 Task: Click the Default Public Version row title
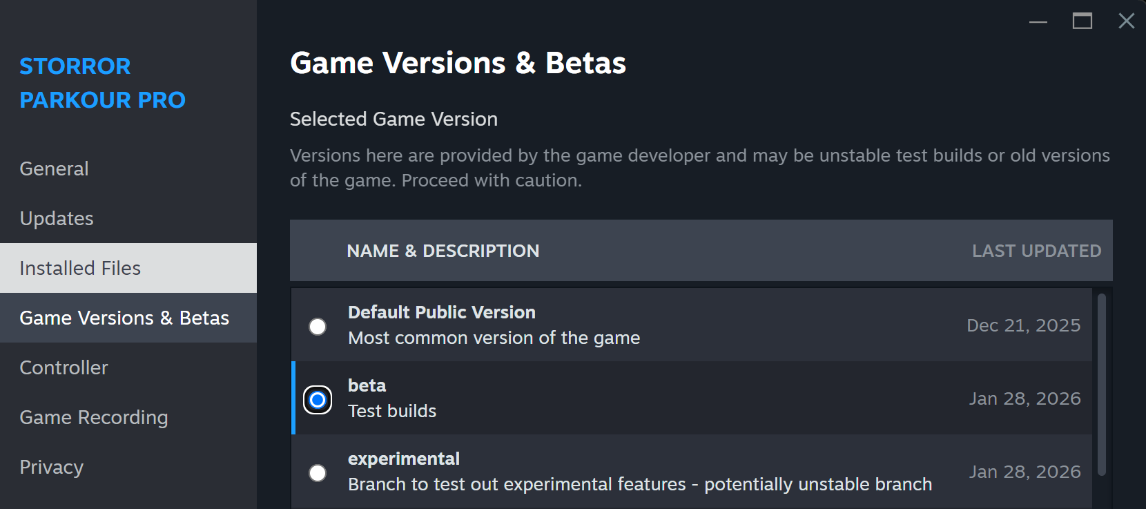point(441,312)
